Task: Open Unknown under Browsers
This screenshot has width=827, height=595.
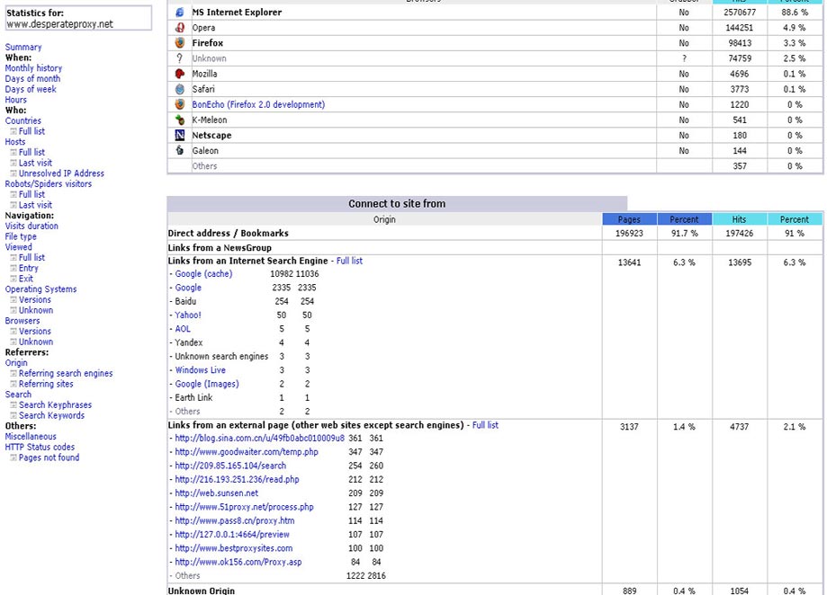Action: [36, 342]
